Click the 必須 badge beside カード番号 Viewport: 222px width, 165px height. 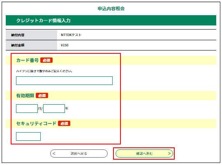[46, 60]
